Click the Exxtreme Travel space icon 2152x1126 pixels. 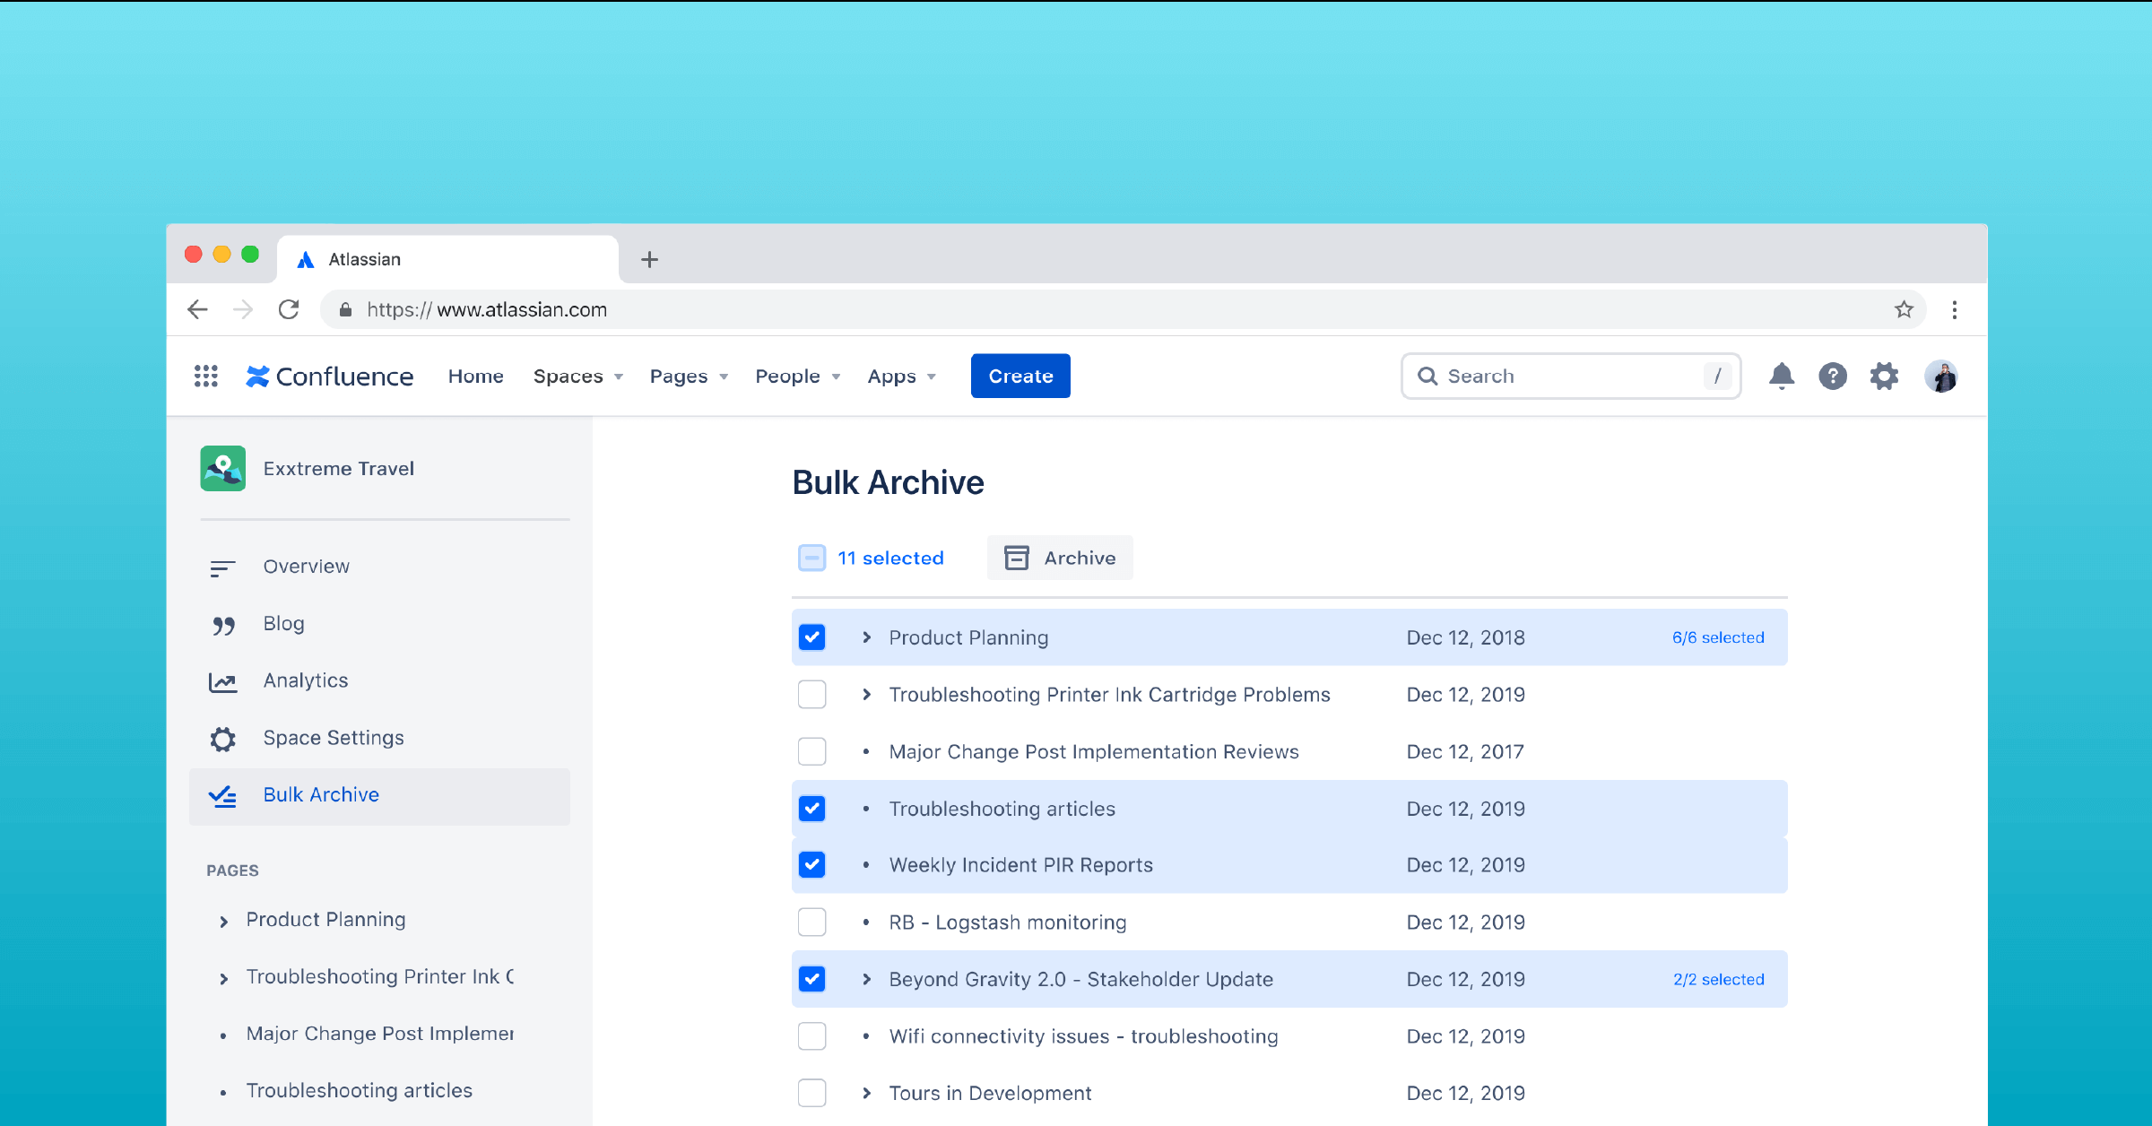(x=222, y=468)
